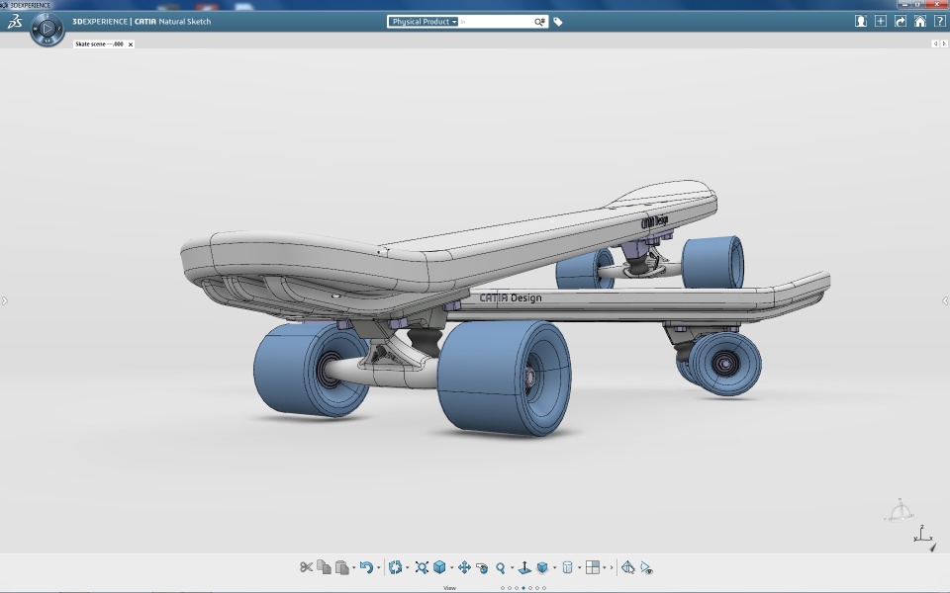Screen dimensions: 950x593
Task: Open the grid layout dropdown arrow
Action: point(604,567)
